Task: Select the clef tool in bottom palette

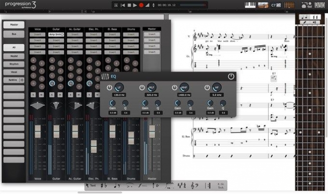Action: click(x=195, y=185)
